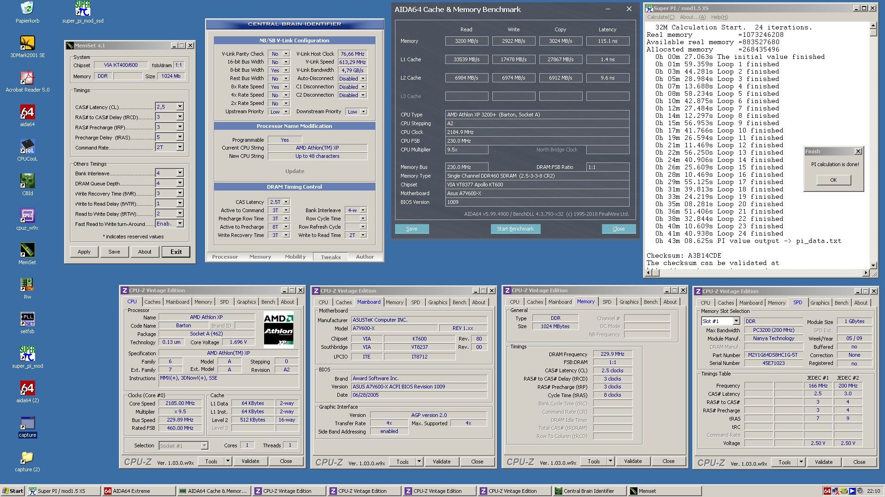The image size is (885, 497).
Task: Open Graphics tab in CPU-Z SPD window
Action: 820,303
